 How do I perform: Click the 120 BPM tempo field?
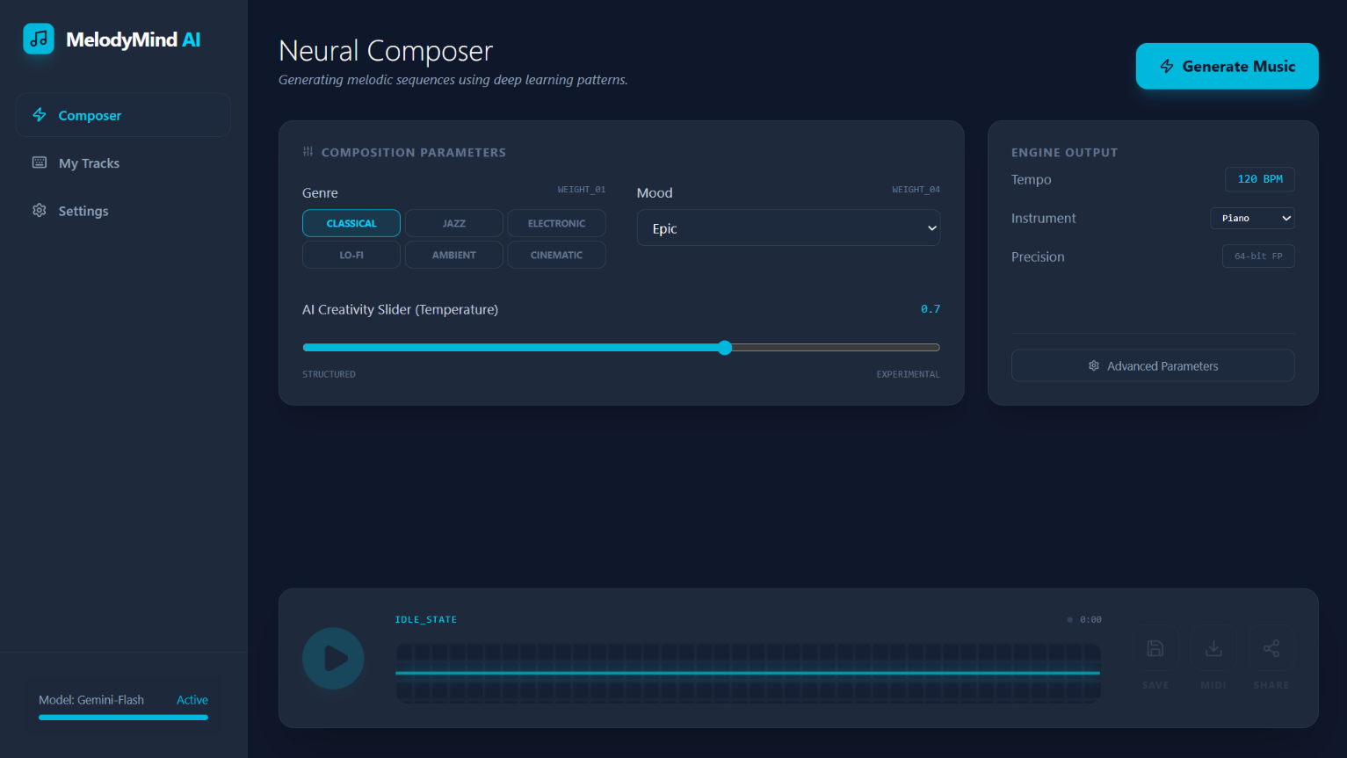[x=1260, y=179]
